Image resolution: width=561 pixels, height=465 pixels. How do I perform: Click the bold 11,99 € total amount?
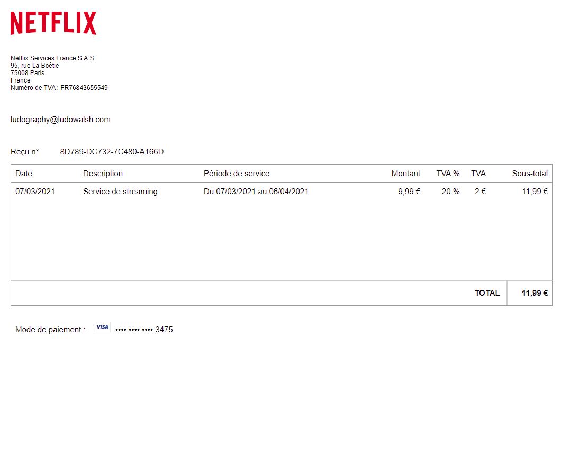pos(535,293)
